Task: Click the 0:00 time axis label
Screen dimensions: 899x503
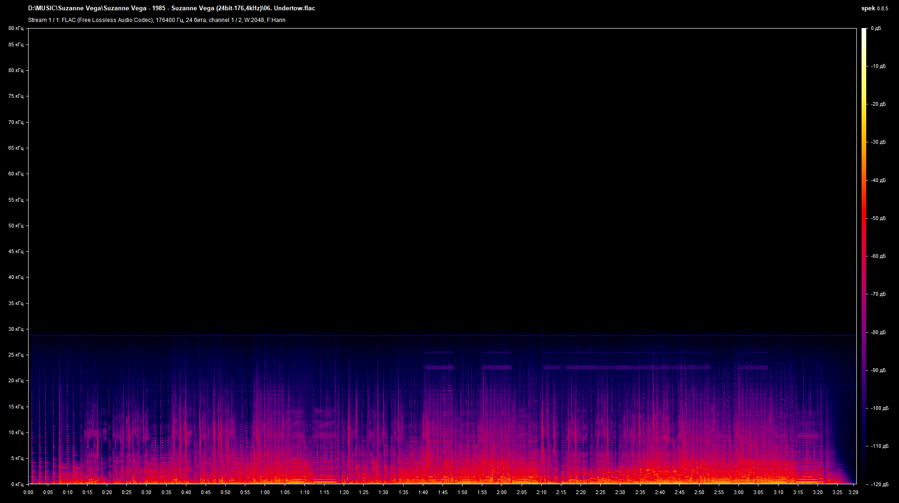Action: [x=28, y=493]
